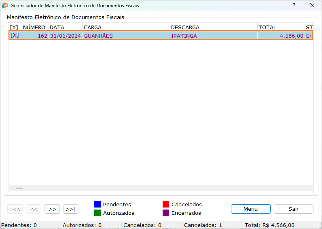Screen dimensions: 322x229
Task: Click the Sair button to exit
Action: point(293,209)
